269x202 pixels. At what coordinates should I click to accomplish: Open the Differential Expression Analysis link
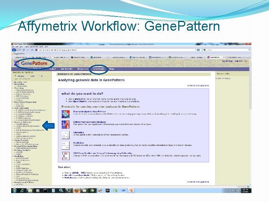click(90, 122)
